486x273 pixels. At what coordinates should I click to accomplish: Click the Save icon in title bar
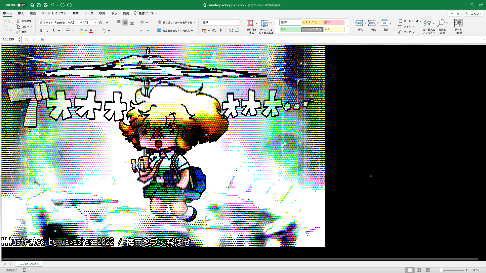coord(39,5)
